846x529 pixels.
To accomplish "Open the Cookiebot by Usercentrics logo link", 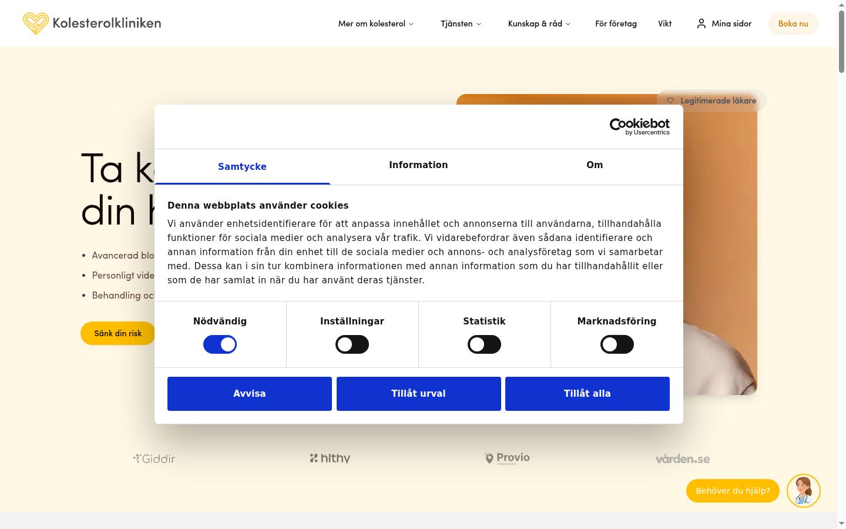I will pyautogui.click(x=640, y=126).
